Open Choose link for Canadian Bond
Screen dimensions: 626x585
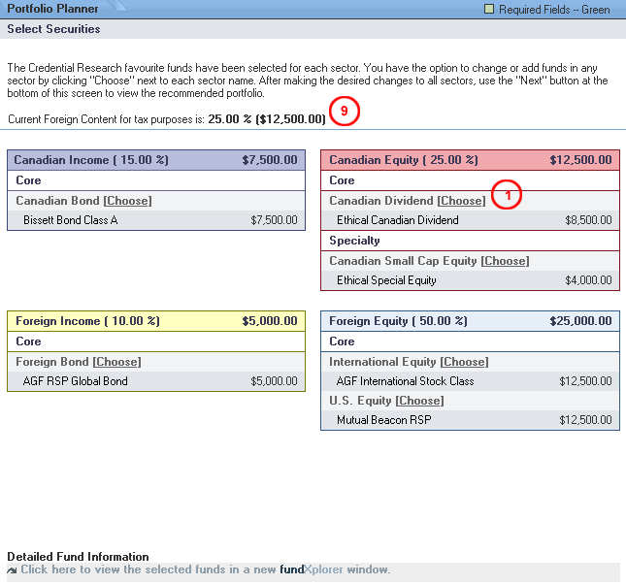(x=128, y=201)
